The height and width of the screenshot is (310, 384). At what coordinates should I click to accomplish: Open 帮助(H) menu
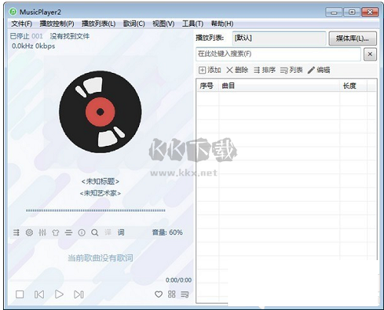(x=222, y=24)
